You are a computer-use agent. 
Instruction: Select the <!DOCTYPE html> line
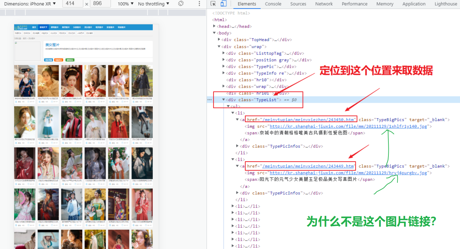(x=231, y=13)
